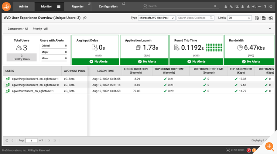
Task: Click the top Search input field
Action: pyautogui.click(x=180, y=6)
